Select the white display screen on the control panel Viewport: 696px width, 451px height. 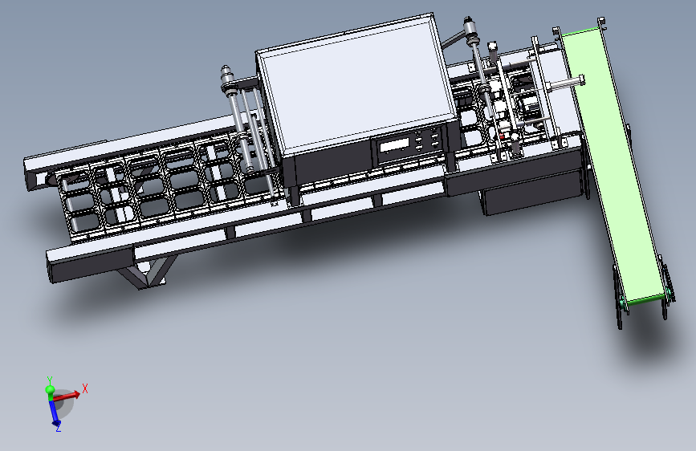(x=393, y=145)
